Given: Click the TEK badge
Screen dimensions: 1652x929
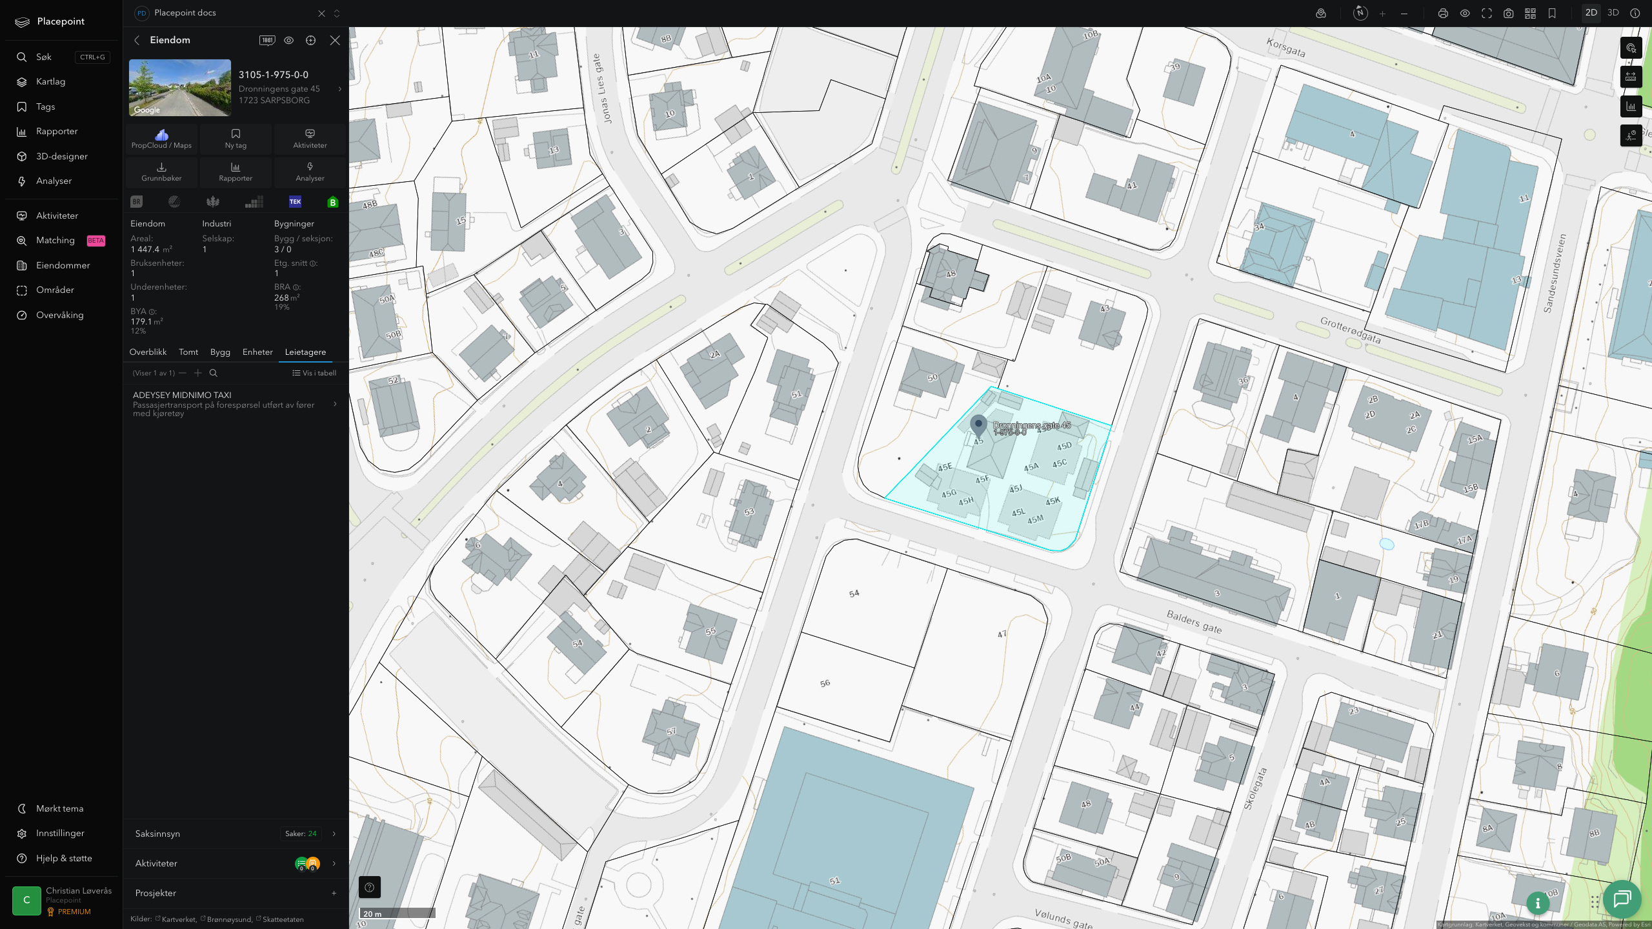Looking at the screenshot, I should point(295,202).
